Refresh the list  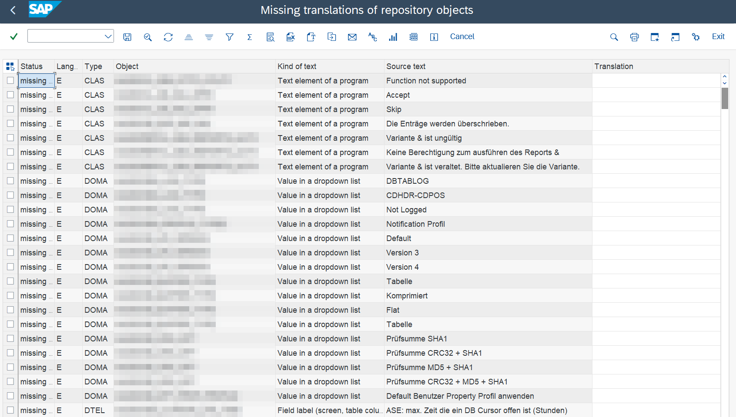pos(168,37)
